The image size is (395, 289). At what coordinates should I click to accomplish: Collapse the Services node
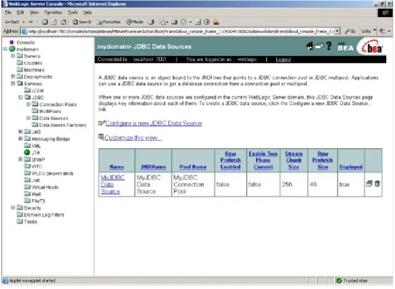coord(13,84)
